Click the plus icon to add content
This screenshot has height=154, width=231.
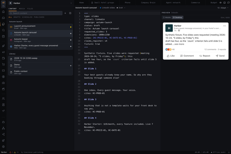pyautogui.click(x=65, y=13)
